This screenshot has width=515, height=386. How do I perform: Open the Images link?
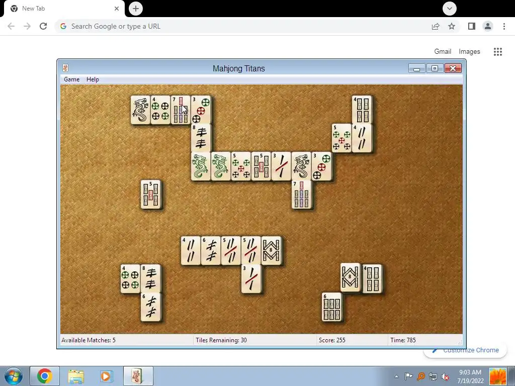(469, 52)
